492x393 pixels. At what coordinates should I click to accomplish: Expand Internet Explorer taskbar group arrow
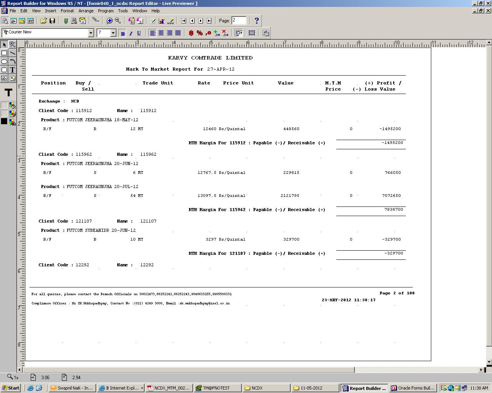[x=142, y=388]
